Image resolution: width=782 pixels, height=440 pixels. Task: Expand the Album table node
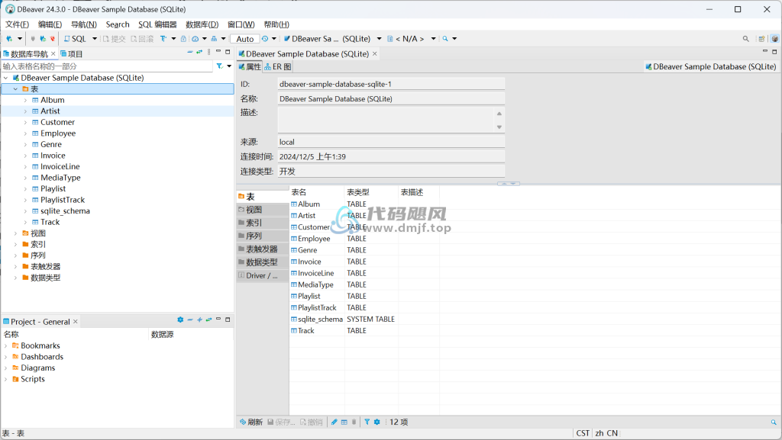(25, 100)
